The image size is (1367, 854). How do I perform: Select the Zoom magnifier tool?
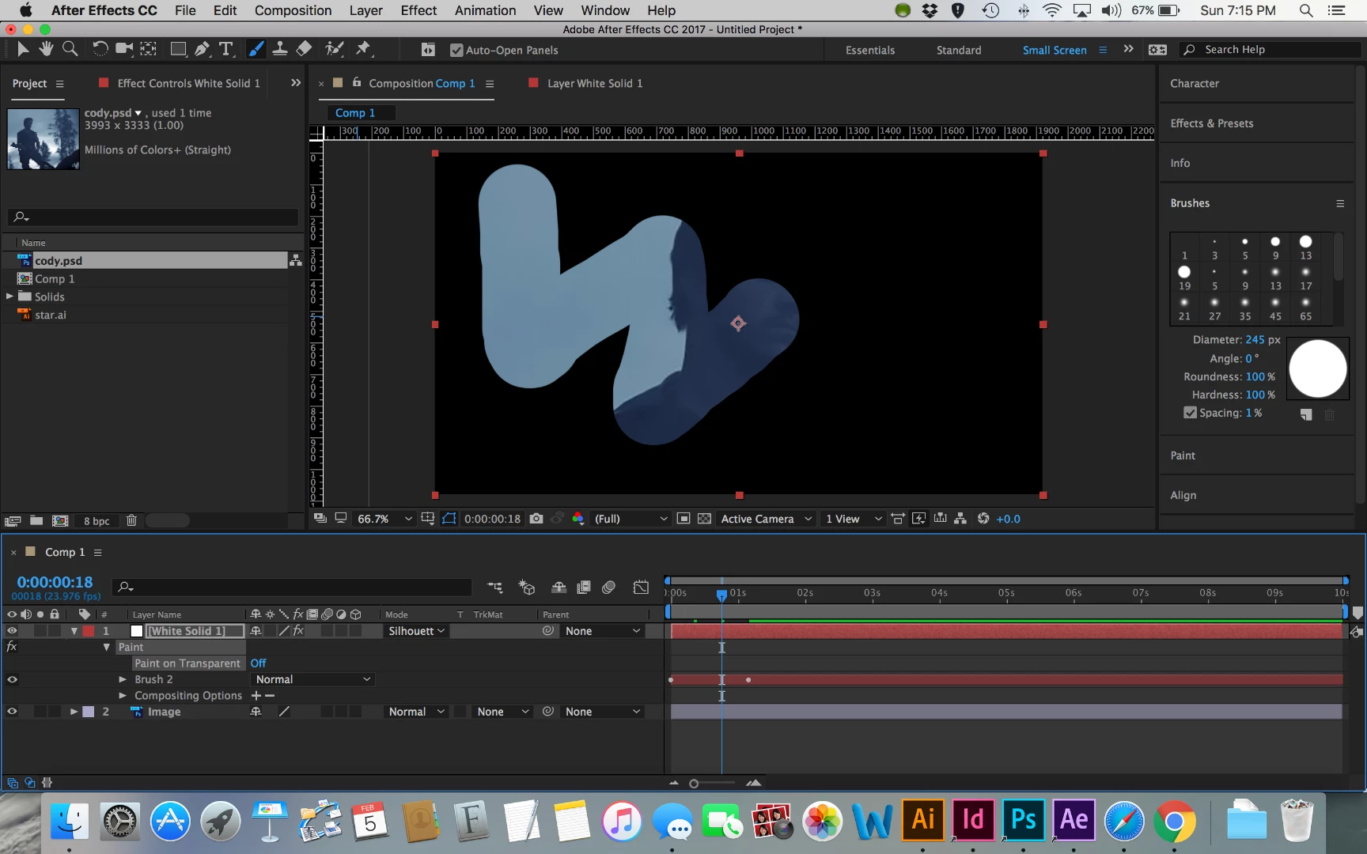(70, 49)
